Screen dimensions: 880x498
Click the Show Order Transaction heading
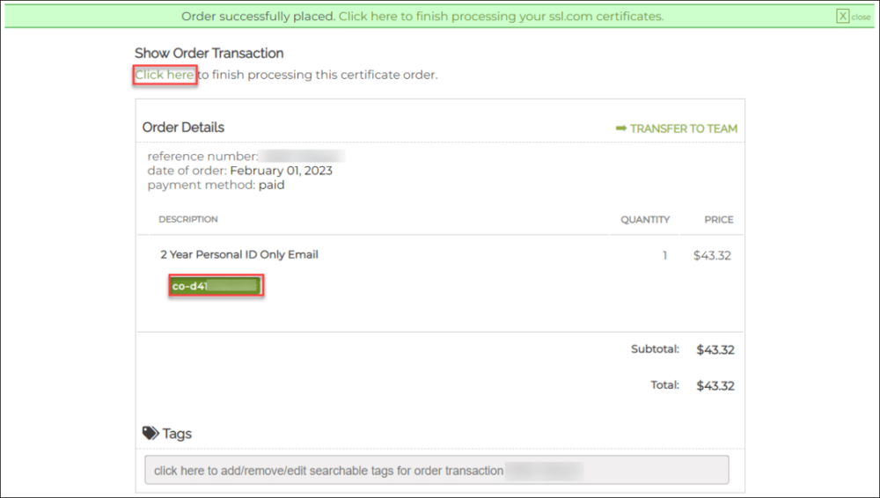(209, 54)
